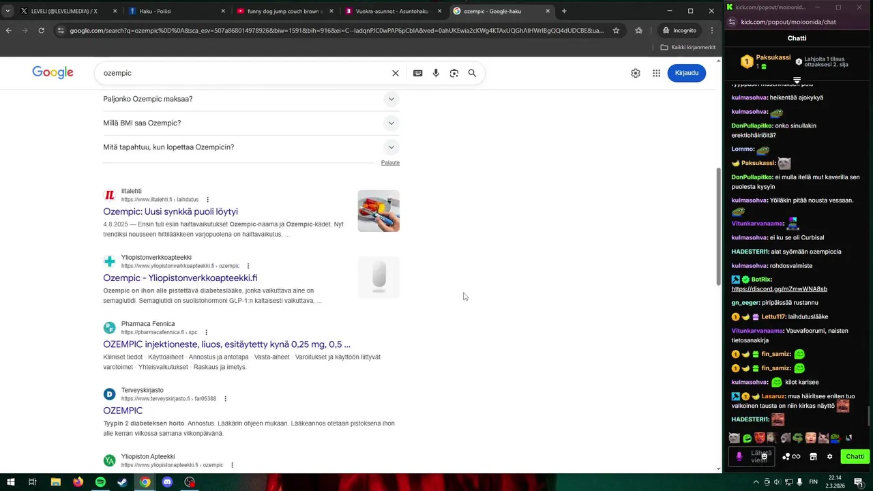This screenshot has width=873, height=491.
Task: Open Google Lens image search
Action: pyautogui.click(x=454, y=73)
